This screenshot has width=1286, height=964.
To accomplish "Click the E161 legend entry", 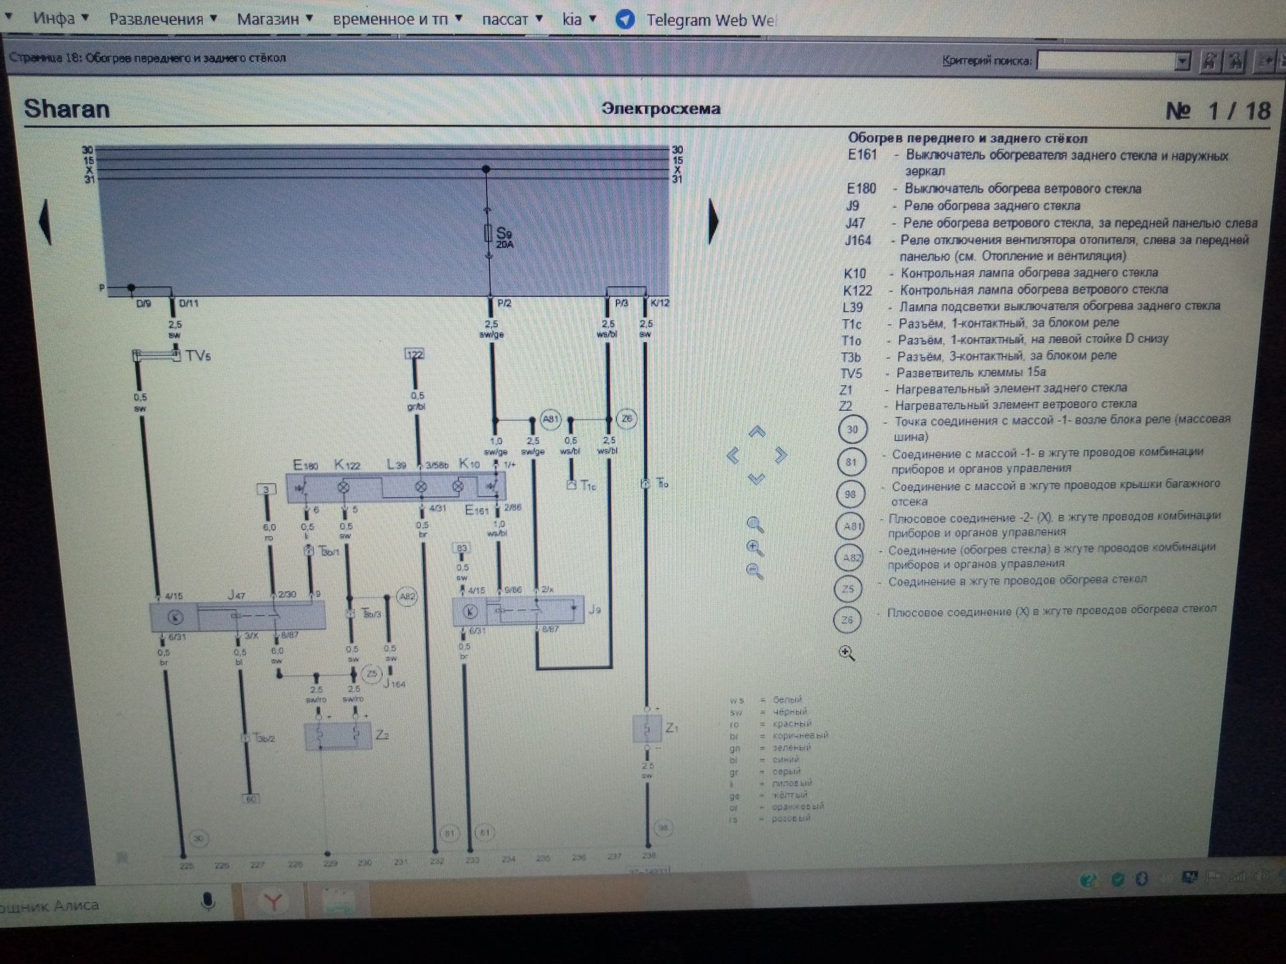I will click(1038, 163).
